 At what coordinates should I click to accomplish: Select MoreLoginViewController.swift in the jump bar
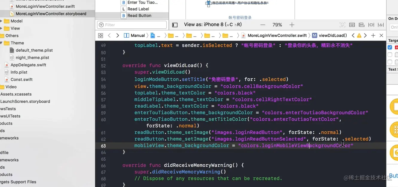point(274,36)
